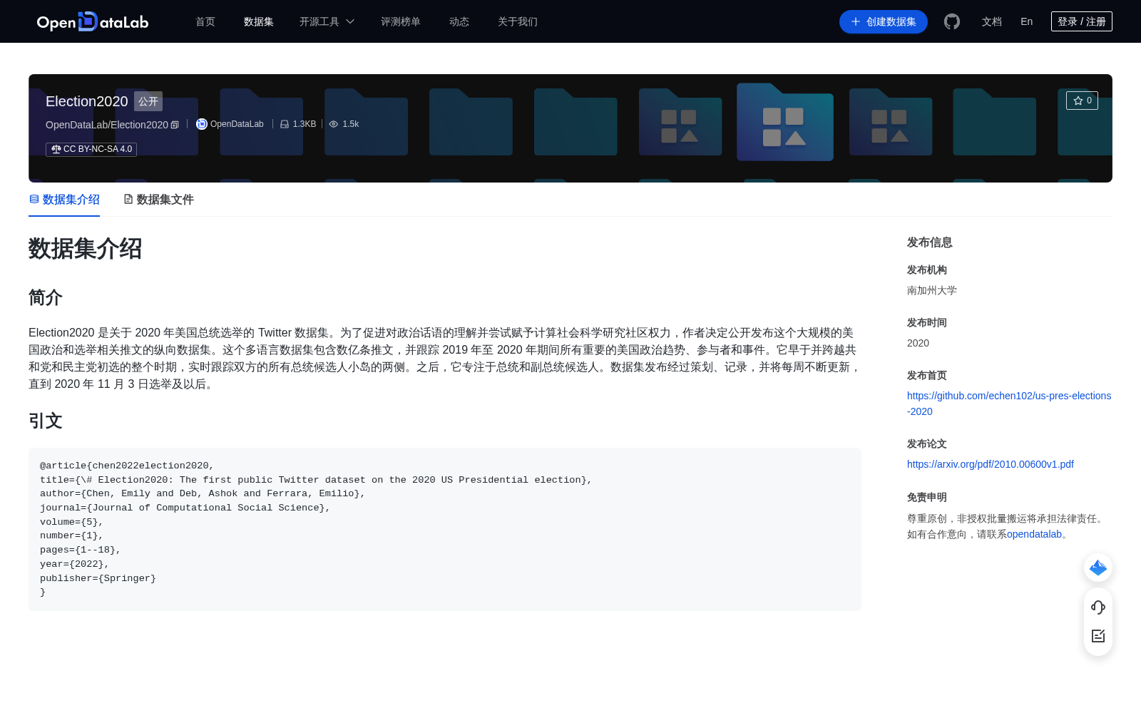
Task: Switch language to En
Action: 1026,21
